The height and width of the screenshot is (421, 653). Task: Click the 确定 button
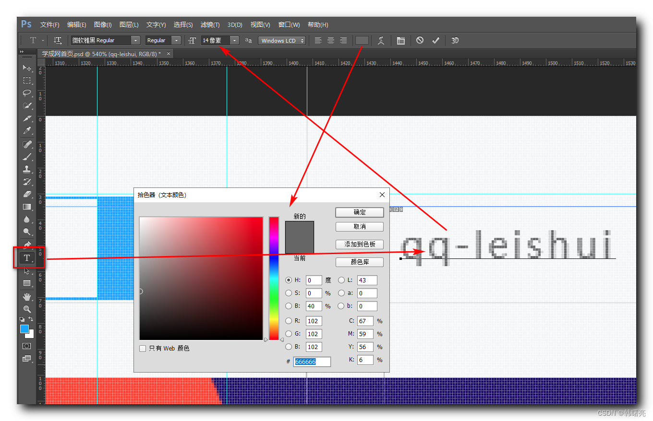click(360, 212)
